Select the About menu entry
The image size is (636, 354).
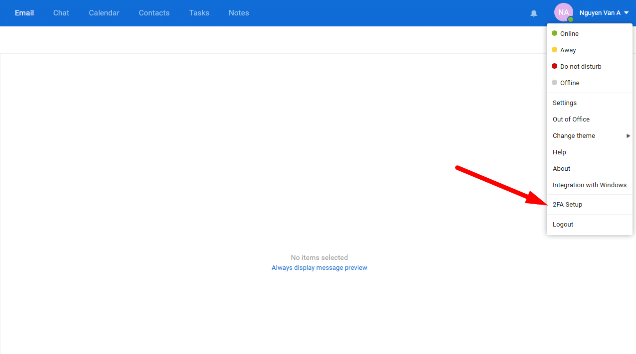561,169
